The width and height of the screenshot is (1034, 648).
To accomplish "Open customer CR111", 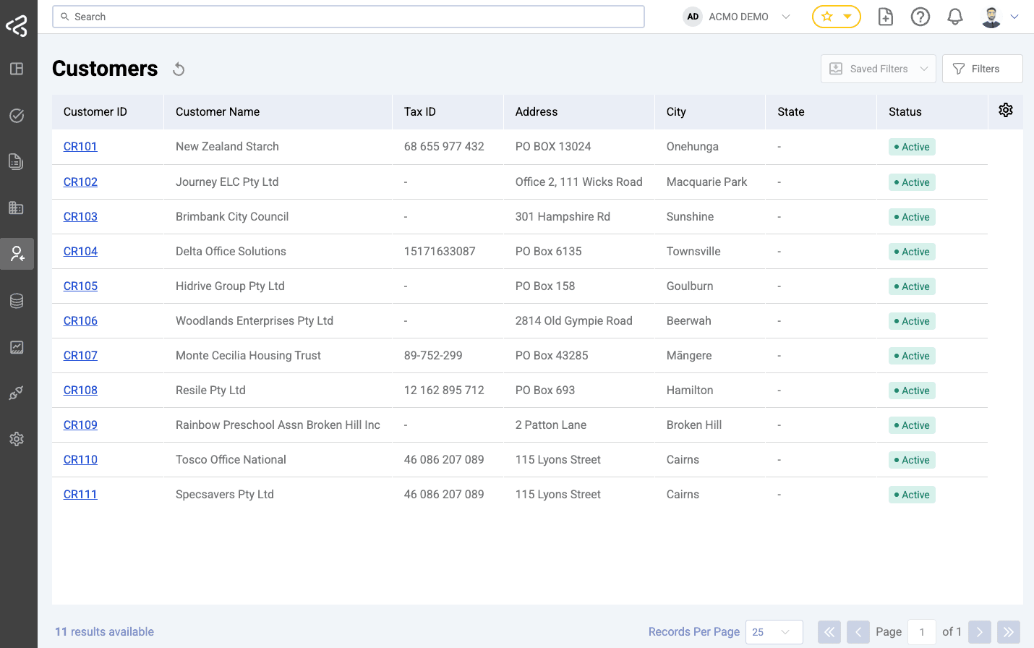I will point(80,495).
